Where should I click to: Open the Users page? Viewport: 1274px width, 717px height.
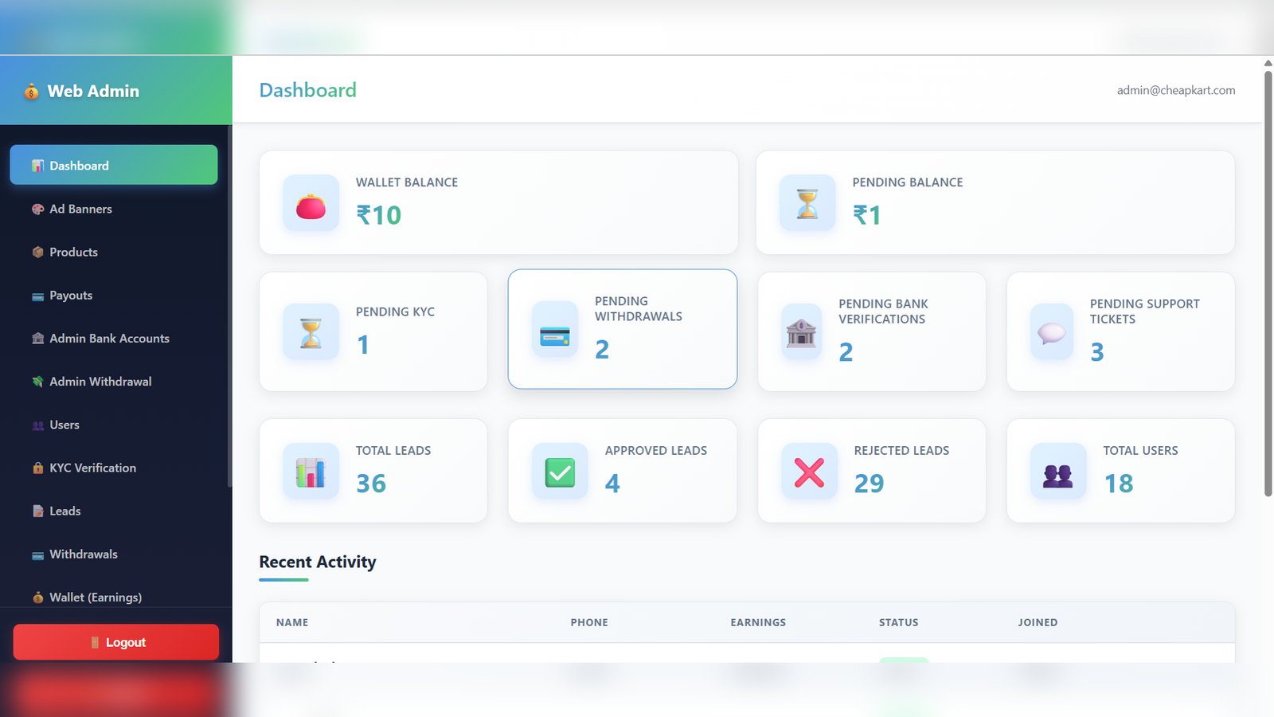[x=114, y=425]
